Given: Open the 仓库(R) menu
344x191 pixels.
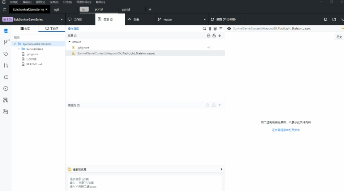Looking at the screenshot, I should [x=54, y=2].
